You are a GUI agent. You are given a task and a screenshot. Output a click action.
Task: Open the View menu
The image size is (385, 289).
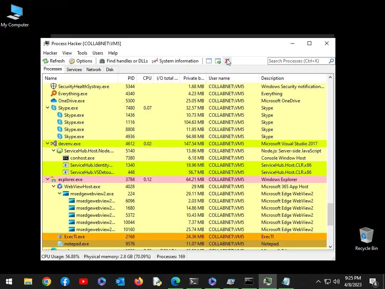pos(67,53)
